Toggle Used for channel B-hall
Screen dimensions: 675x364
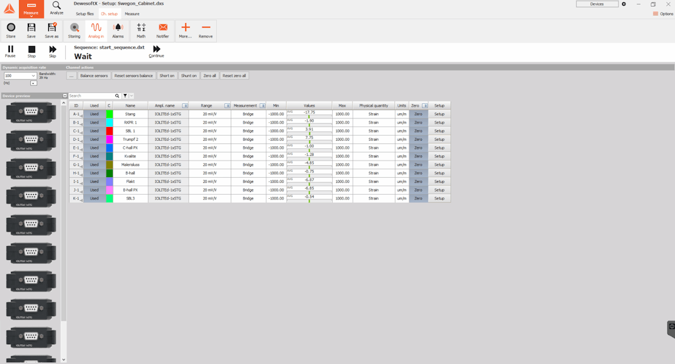[94, 173]
